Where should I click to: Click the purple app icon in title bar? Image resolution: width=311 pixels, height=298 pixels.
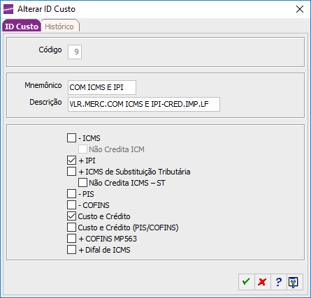[x=8, y=9]
